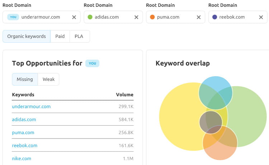
Task: Click the purple dot beside reebok.com
Action: (214, 17)
